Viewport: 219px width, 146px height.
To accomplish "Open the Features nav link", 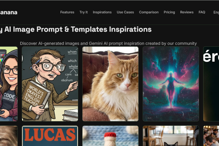I will tap(67, 12).
